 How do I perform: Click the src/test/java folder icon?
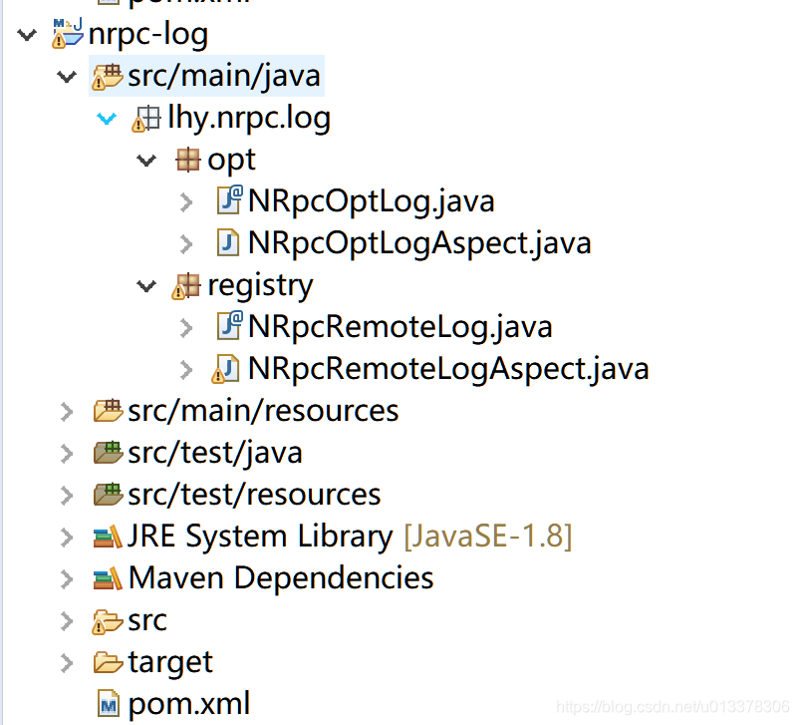coord(108,453)
